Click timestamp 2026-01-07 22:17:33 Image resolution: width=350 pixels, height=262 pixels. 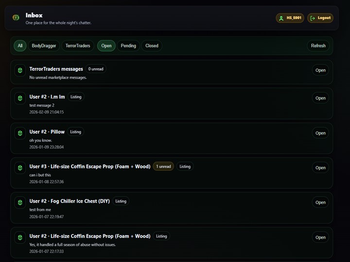(x=47, y=251)
